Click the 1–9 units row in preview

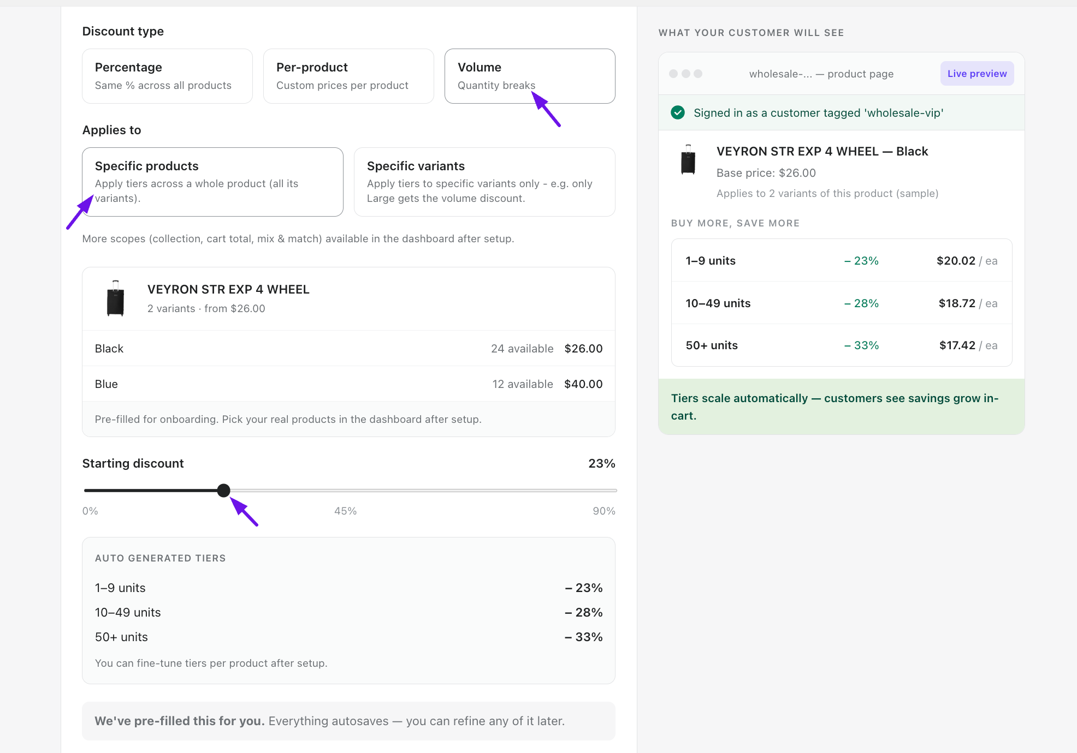click(842, 260)
